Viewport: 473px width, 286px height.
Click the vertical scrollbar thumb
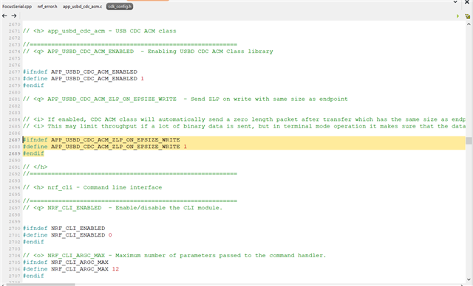(x=469, y=141)
